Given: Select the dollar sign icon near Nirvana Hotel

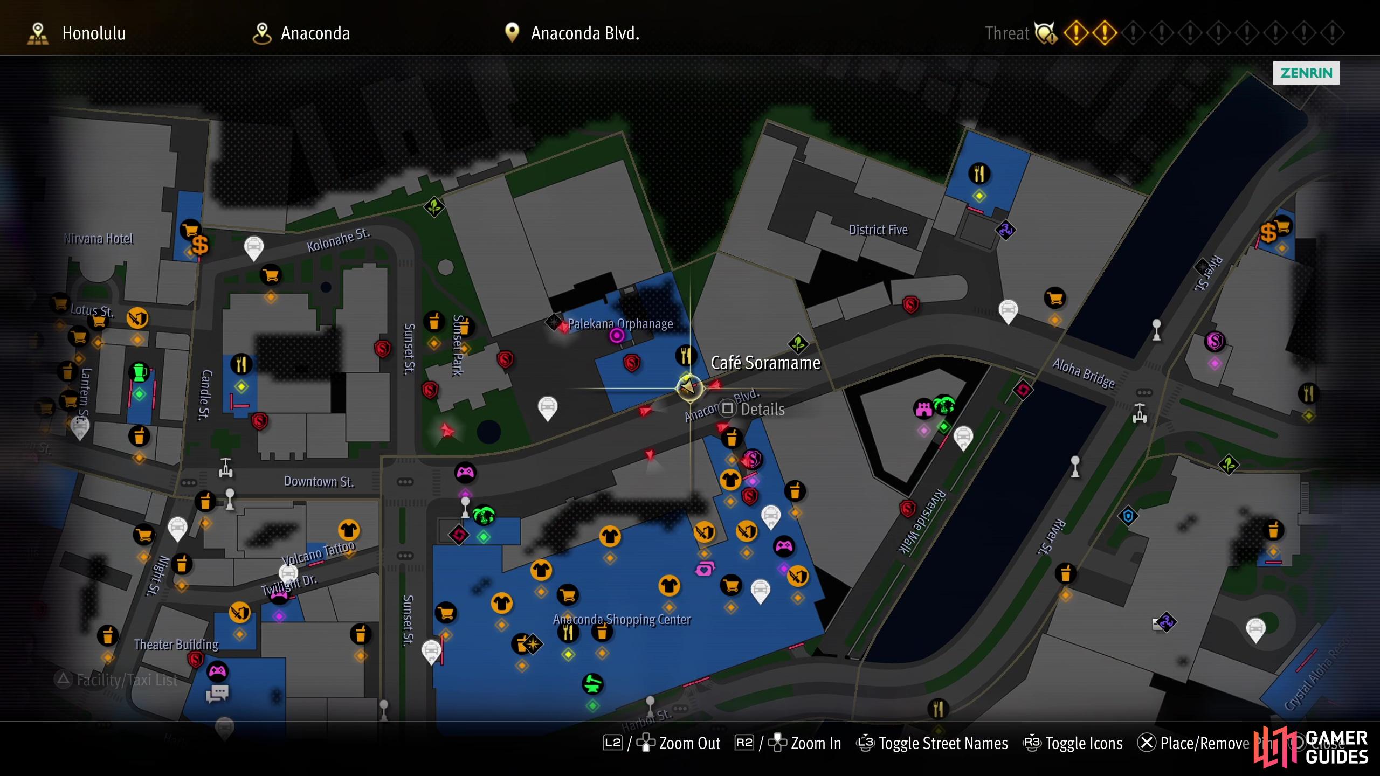Looking at the screenshot, I should pyautogui.click(x=200, y=245).
